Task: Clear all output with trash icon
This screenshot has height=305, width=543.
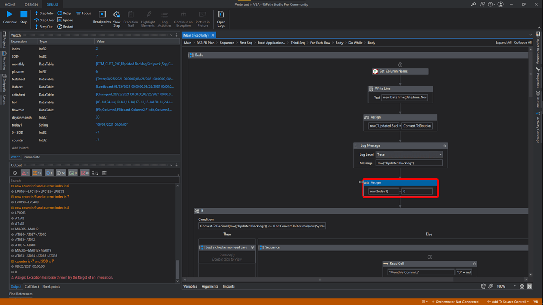Action: pos(104,173)
